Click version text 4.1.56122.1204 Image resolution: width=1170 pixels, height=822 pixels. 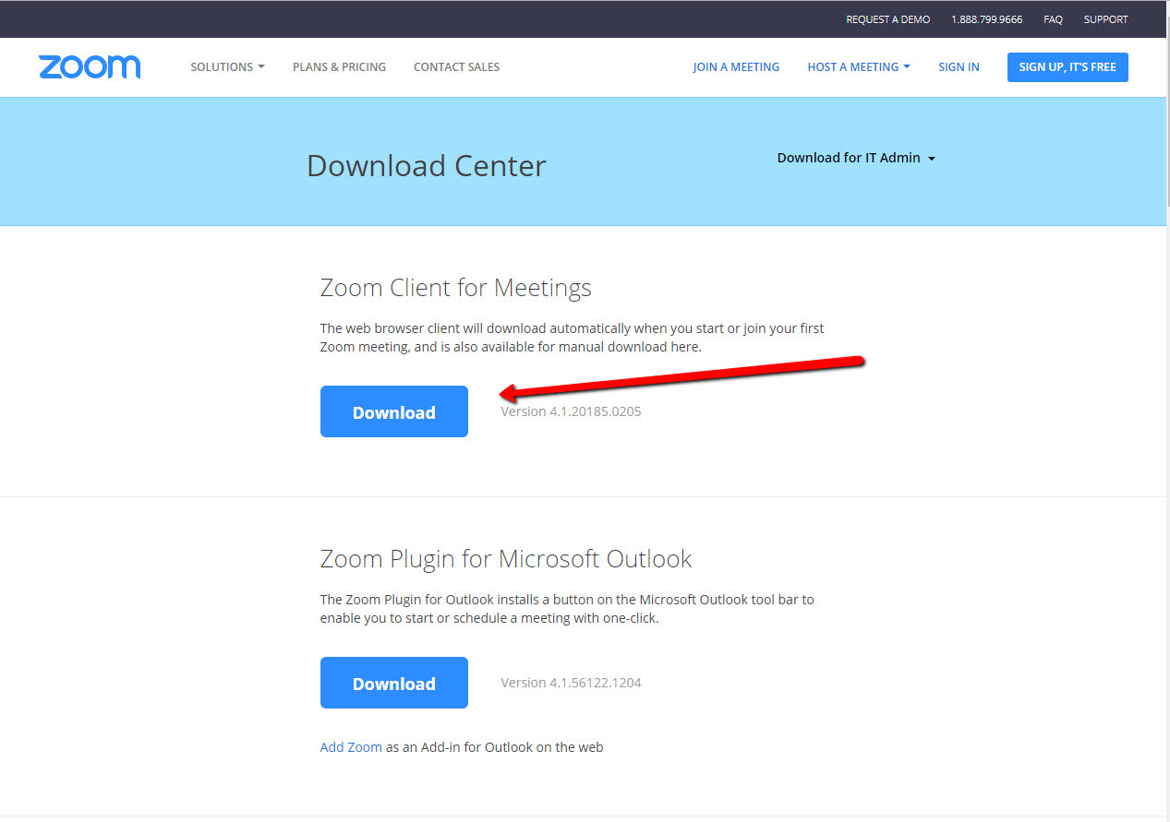(x=571, y=683)
